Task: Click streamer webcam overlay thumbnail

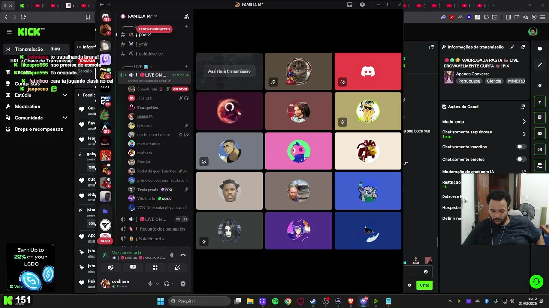Action: pyautogui.click(x=505, y=209)
